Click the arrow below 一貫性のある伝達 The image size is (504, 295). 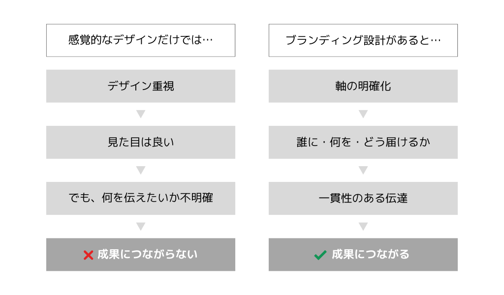pyautogui.click(x=363, y=227)
